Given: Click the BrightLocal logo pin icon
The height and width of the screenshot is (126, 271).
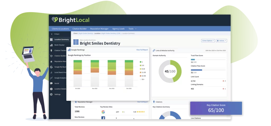Looking at the screenshot, I should point(55,20).
